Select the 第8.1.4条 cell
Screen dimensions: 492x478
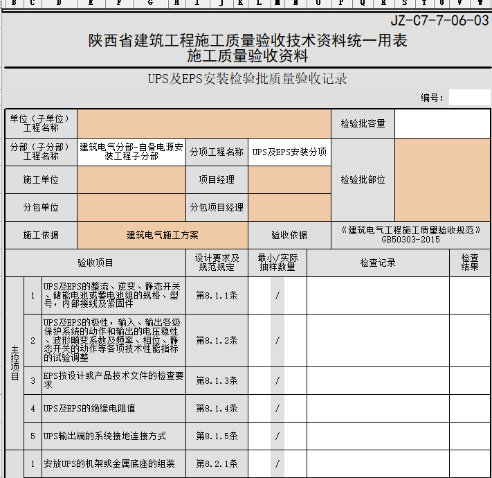pos(217,408)
